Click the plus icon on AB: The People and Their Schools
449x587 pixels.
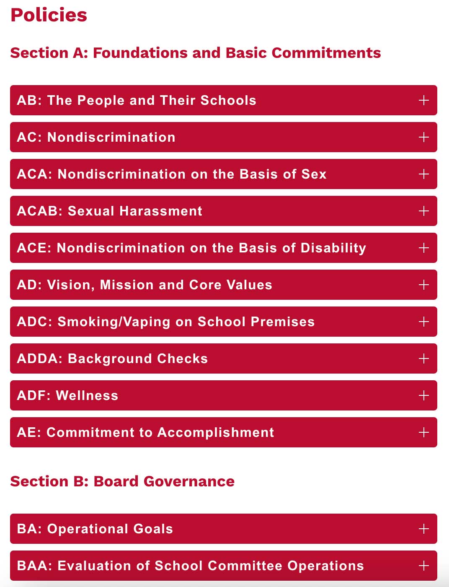[x=423, y=100]
